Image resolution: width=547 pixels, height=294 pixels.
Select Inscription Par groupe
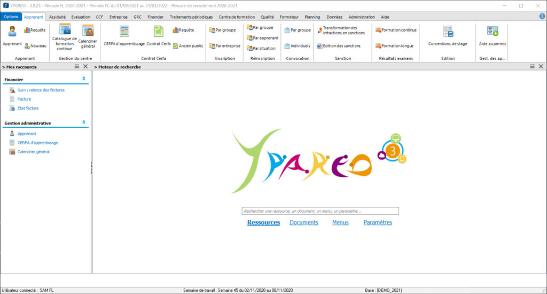point(223,30)
